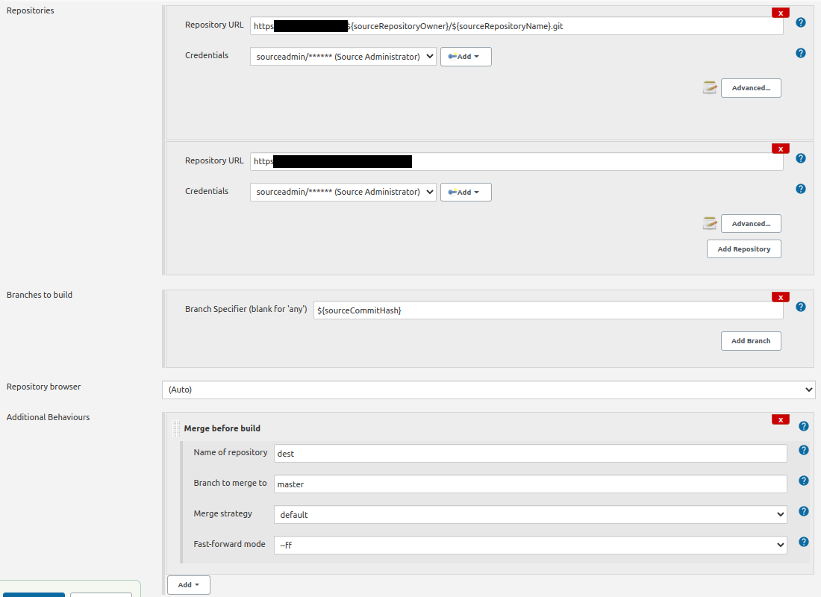Screen dimensions: 821x597
Task: Open help for first Repository URL
Action: 801,22
